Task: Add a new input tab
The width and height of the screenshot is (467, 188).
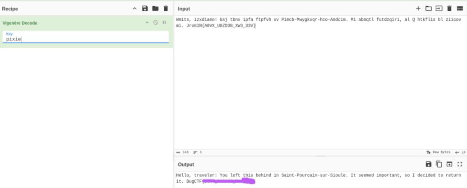Action: pos(418,9)
